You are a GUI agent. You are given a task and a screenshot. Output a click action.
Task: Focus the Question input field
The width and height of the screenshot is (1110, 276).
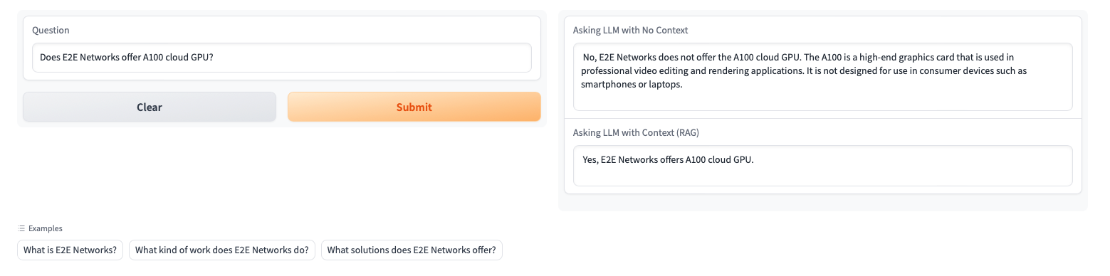pyautogui.click(x=281, y=58)
